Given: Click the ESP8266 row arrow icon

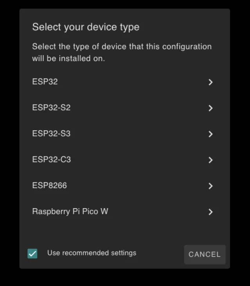Looking at the screenshot, I should (211, 186).
